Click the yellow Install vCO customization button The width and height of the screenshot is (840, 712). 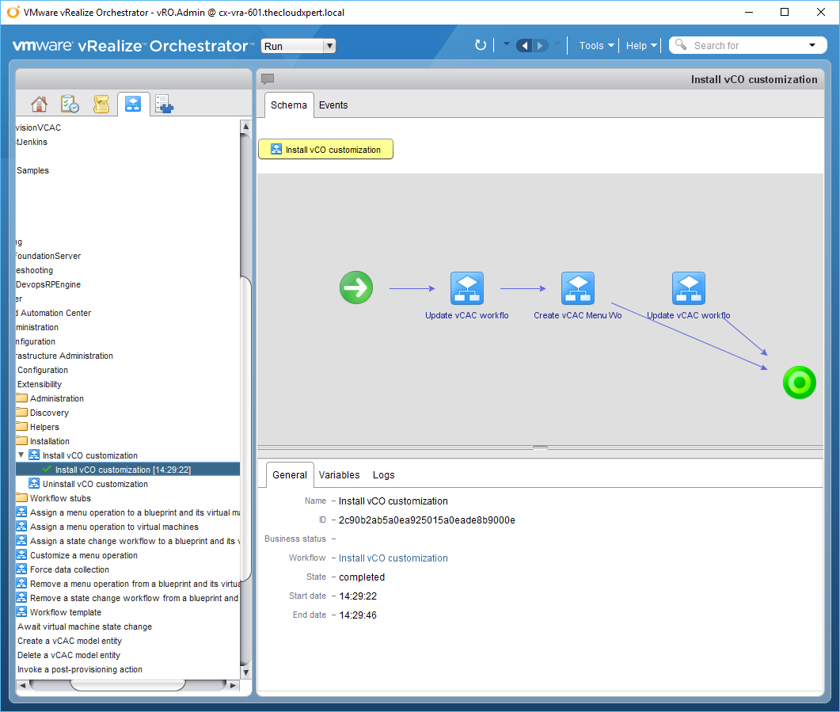pos(325,150)
